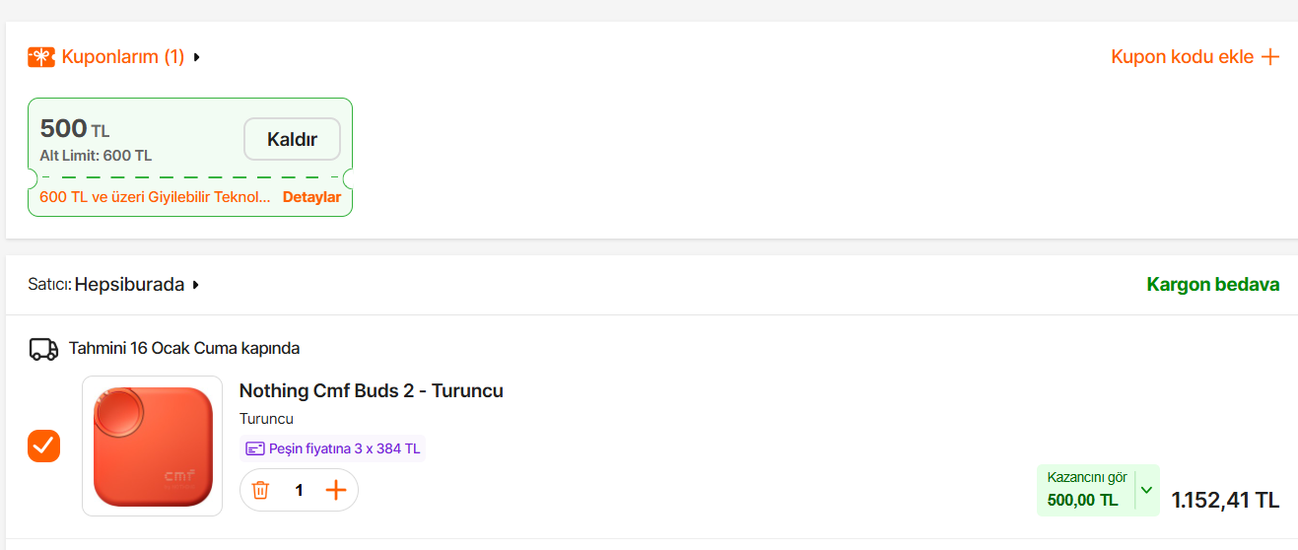Open the Kuponlarım (1) coupons link
This screenshot has width=1298, height=550.
pyautogui.click(x=122, y=57)
